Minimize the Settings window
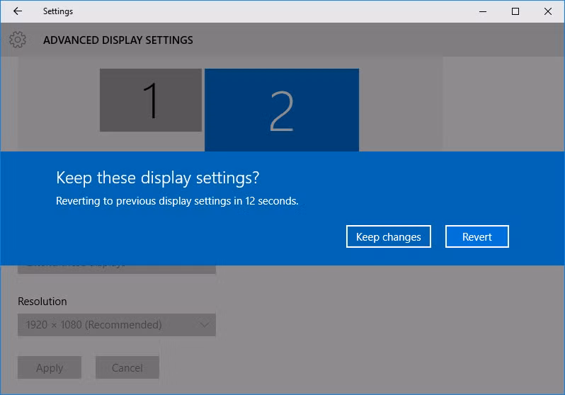Viewport: 565px width, 395px height. [482, 11]
